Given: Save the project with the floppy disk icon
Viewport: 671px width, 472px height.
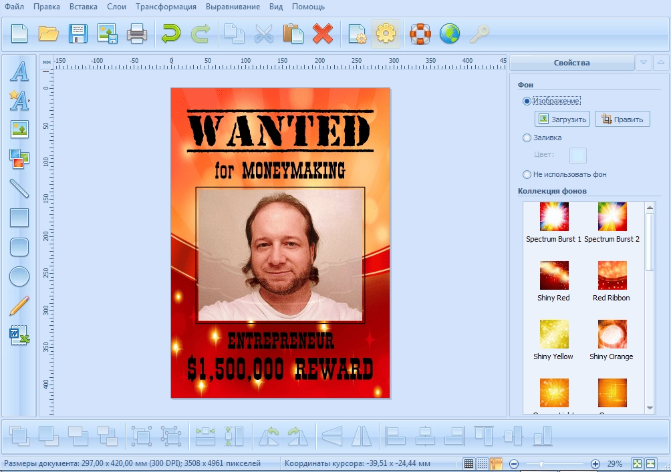Looking at the screenshot, I should 78,34.
